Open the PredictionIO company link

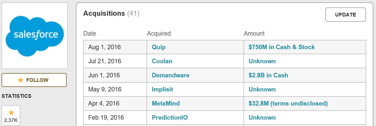[x=170, y=117]
